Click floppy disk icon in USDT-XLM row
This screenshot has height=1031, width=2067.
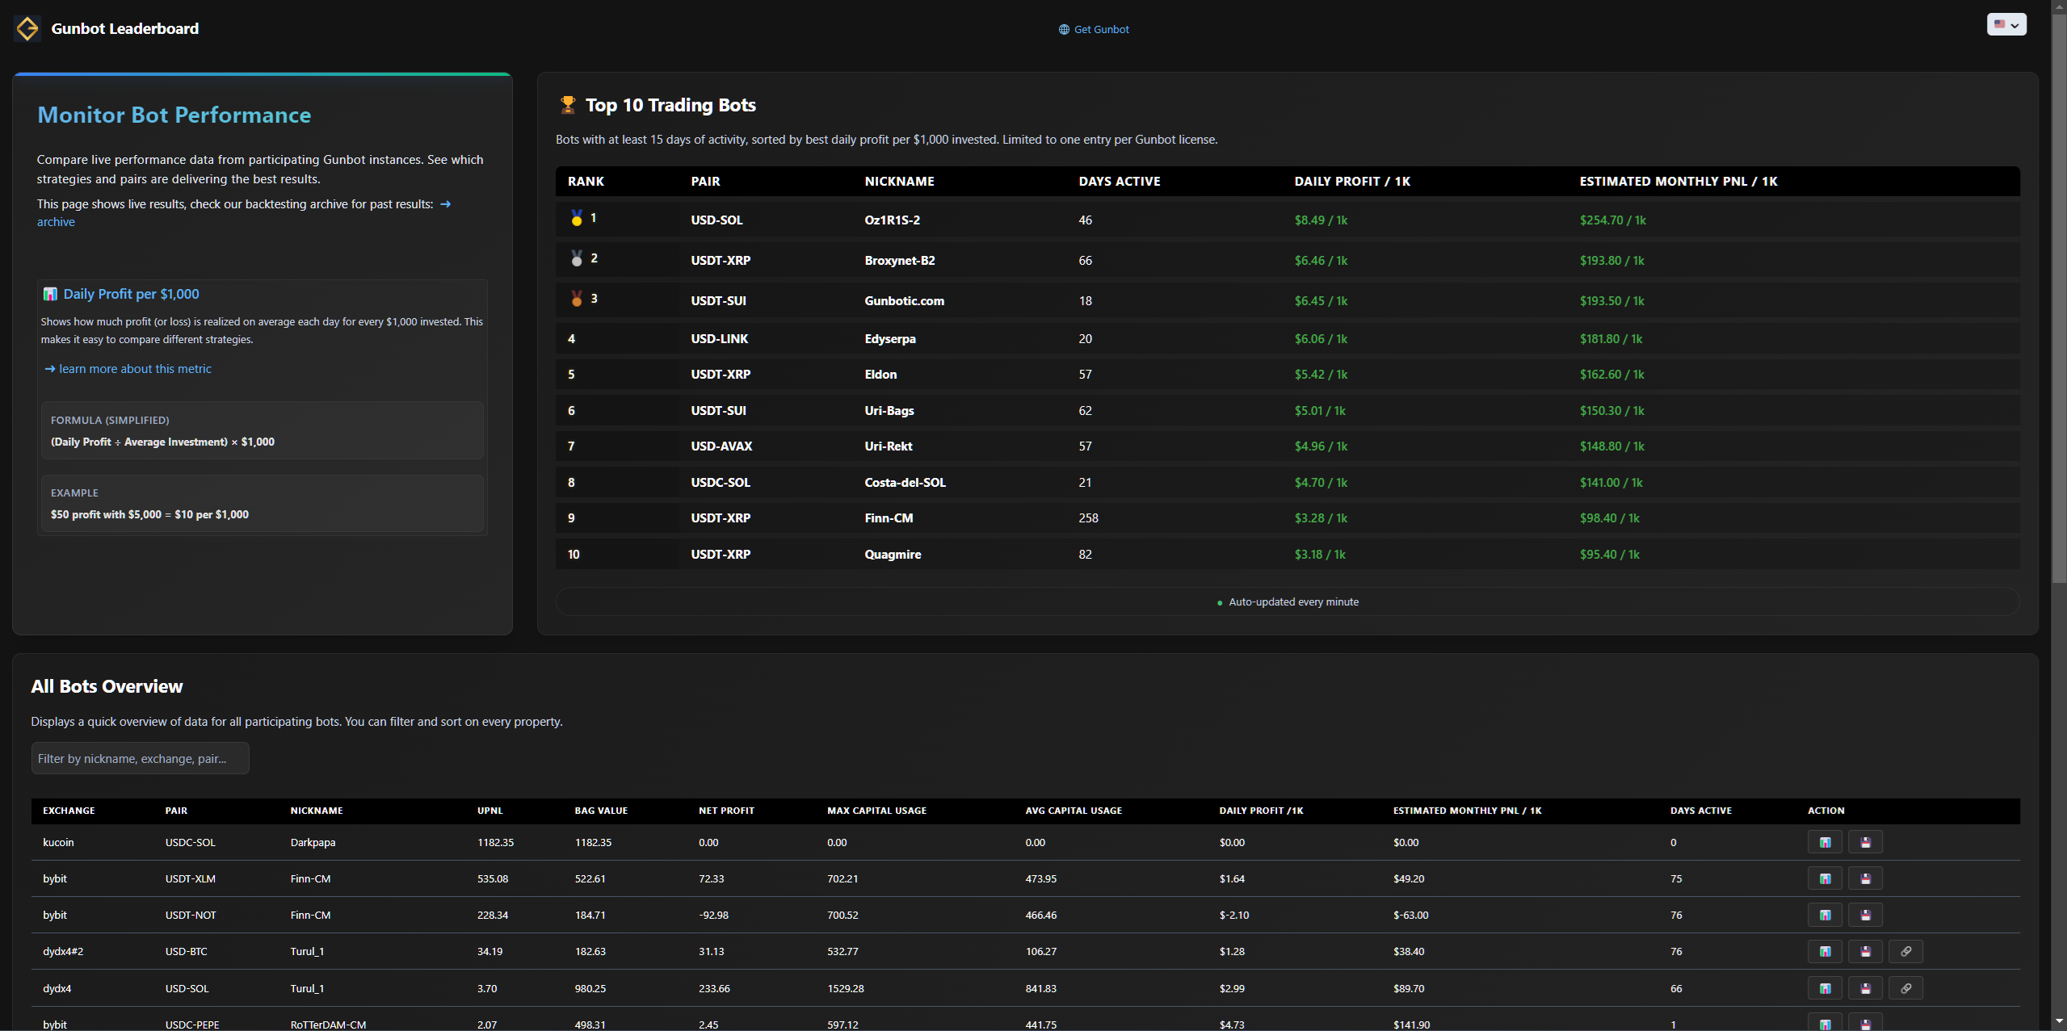(x=1865, y=878)
